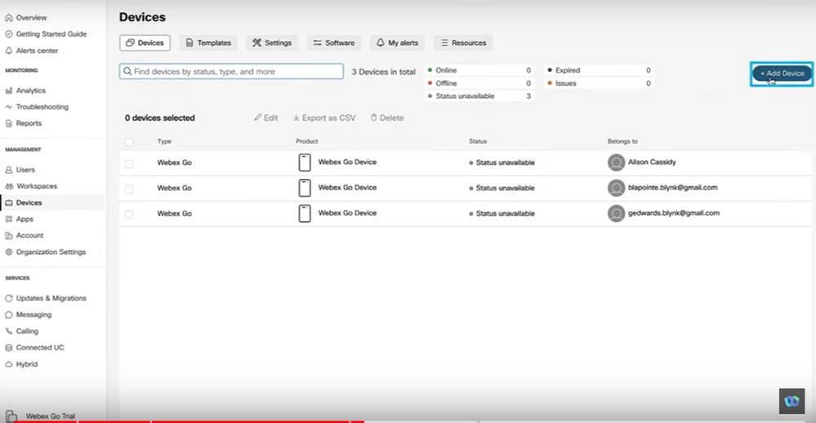This screenshot has width=816, height=423.
Task: Click blapointe.blynk@gmail.com owner text
Action: point(672,187)
